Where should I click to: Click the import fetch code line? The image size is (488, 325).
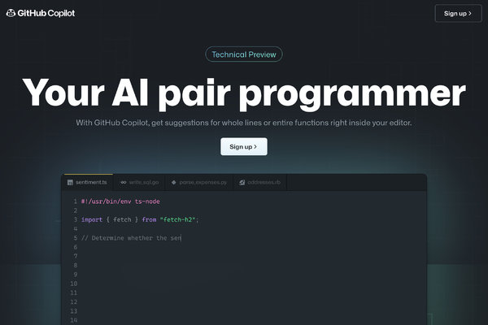coord(140,219)
